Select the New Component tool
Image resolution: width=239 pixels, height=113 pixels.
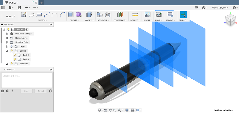[100, 15]
